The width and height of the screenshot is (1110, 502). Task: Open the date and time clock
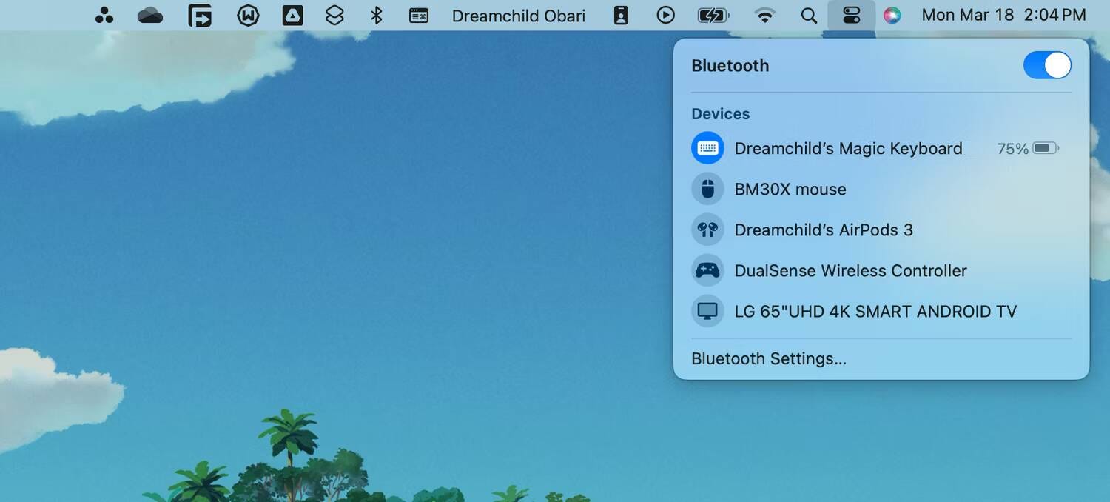[1003, 15]
